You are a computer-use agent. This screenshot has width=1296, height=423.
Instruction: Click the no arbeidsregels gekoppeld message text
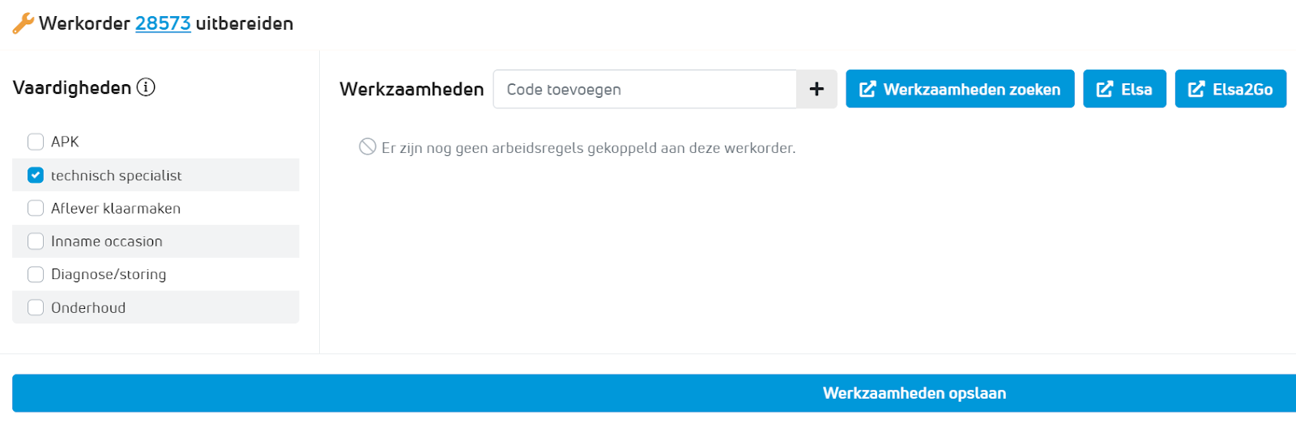(588, 148)
